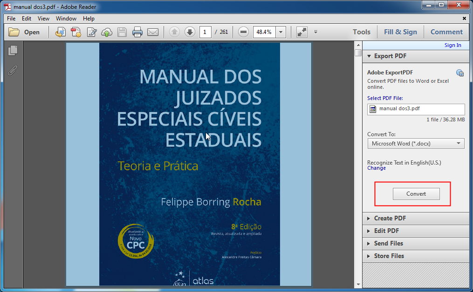This screenshot has height=292, width=473.
Task: Switch to the Comment panel tab
Action: pyautogui.click(x=446, y=32)
